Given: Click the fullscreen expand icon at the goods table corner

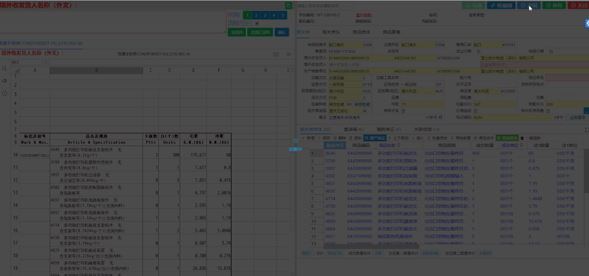Looking at the screenshot, I should (x=587, y=129).
